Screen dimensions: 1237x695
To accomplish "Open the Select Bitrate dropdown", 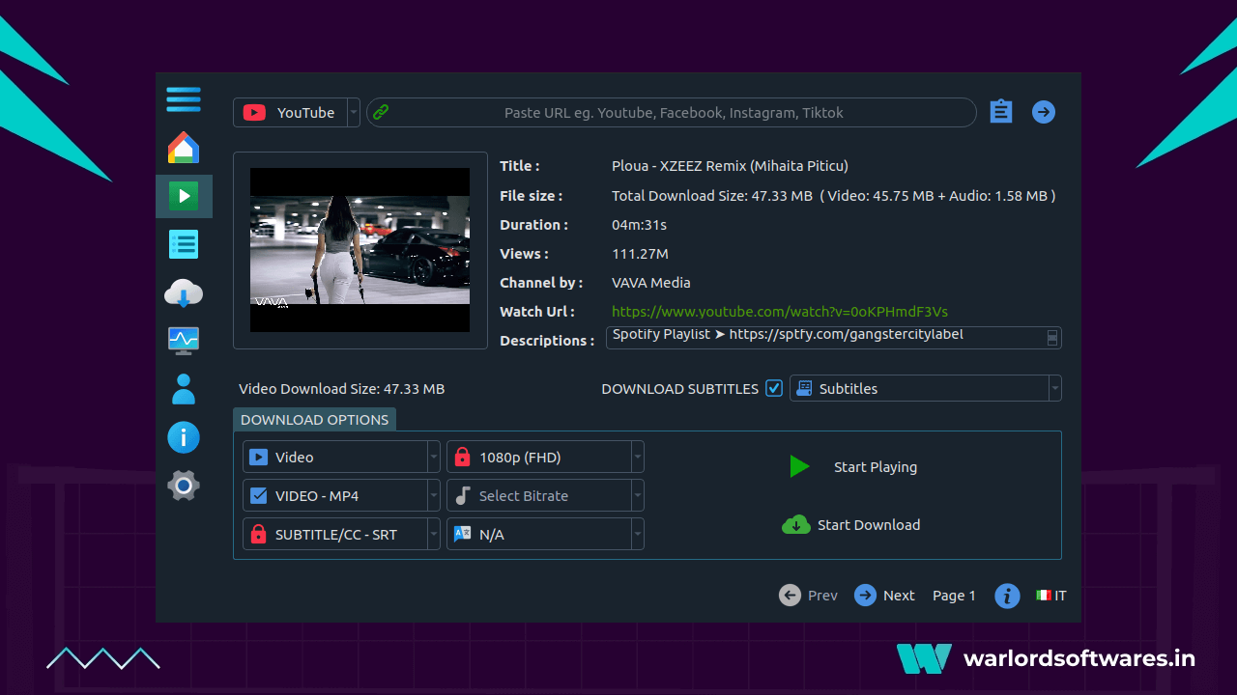I will coord(545,496).
